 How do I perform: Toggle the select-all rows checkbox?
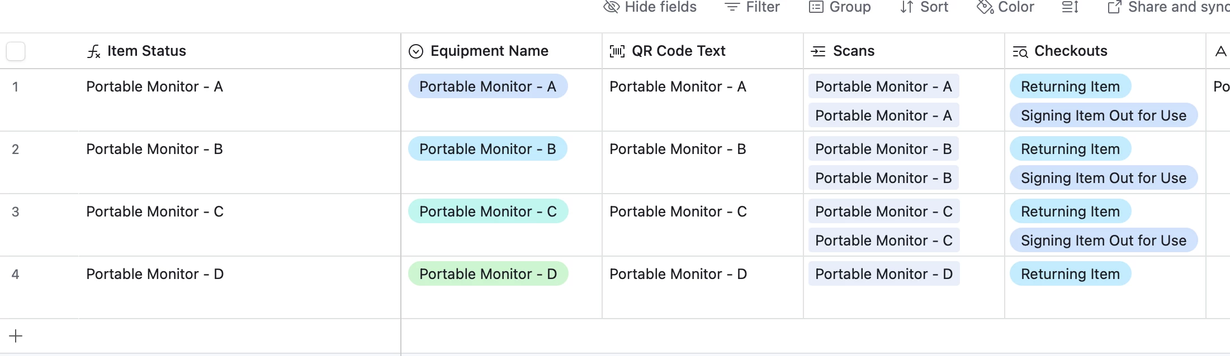click(x=16, y=51)
